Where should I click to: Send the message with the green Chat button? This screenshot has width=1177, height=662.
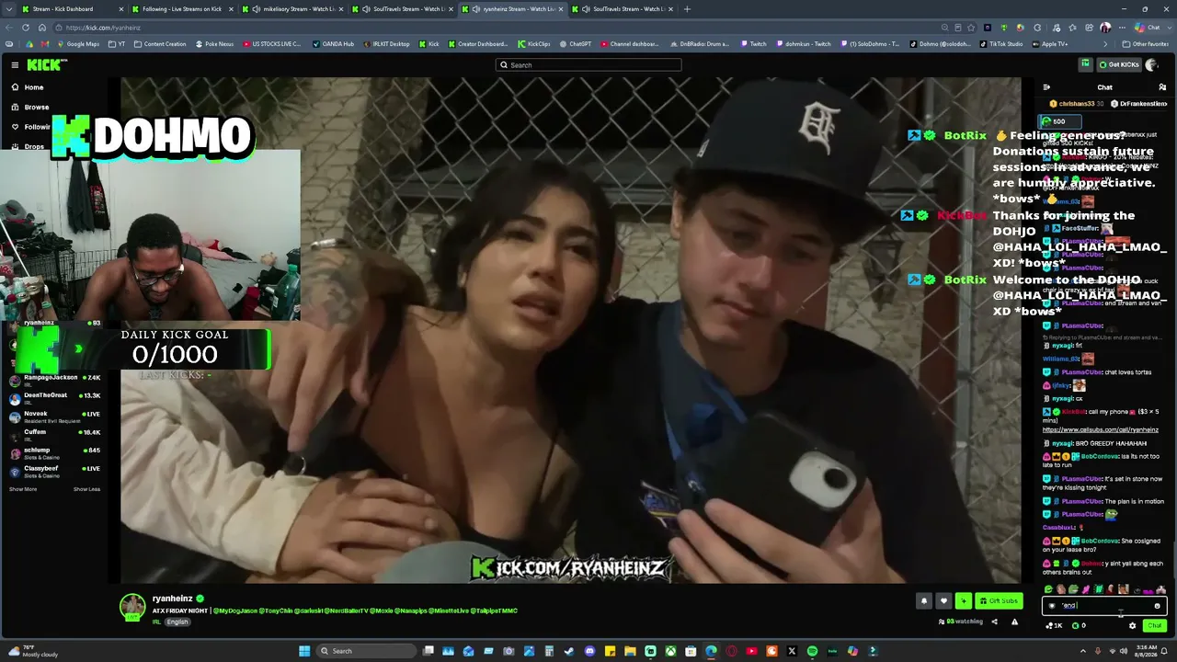(1155, 625)
